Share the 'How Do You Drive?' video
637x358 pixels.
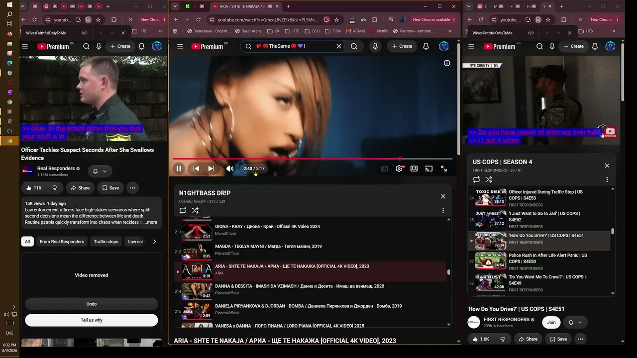click(x=528, y=339)
